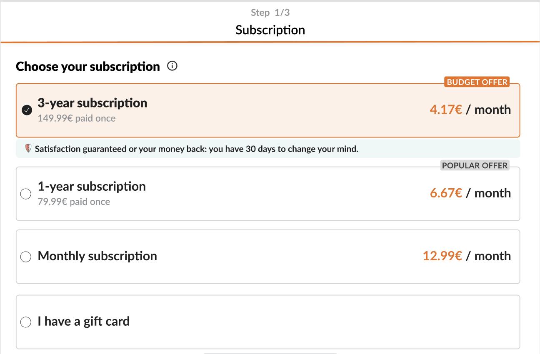This screenshot has width=540, height=354.
Task: Click the BUDGET OFFER badge
Action: tap(477, 82)
